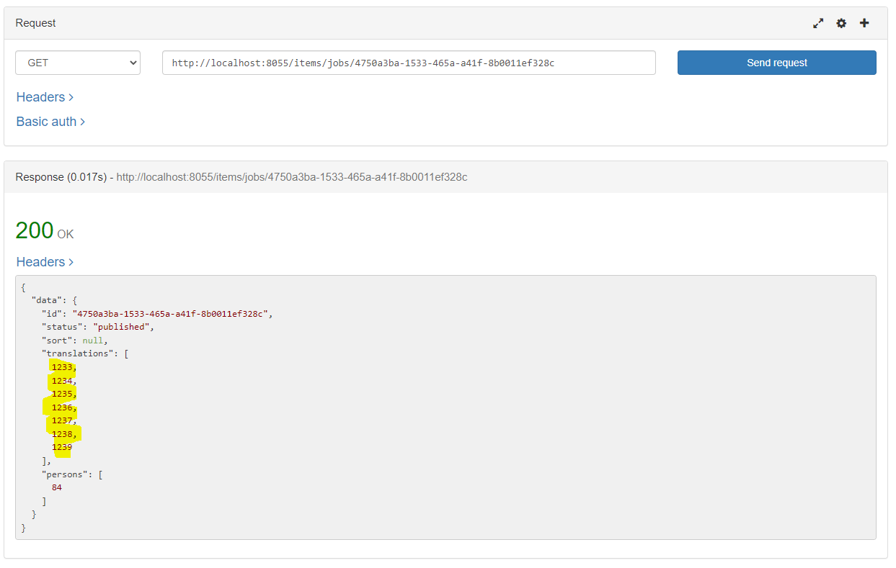Click the persons value 84
This screenshot has height=568, width=896.
click(x=57, y=487)
